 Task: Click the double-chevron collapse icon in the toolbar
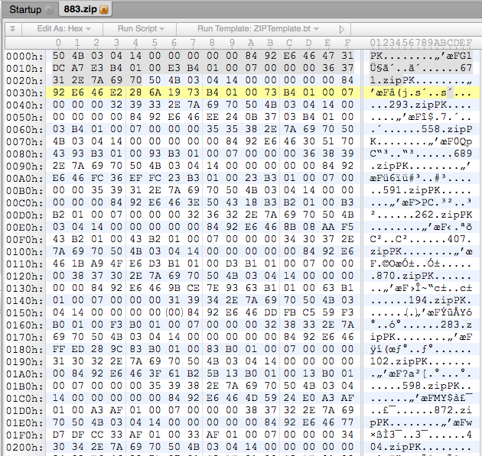click(12, 29)
